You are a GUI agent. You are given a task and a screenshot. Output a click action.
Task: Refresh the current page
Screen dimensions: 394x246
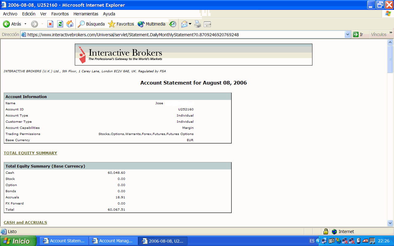(x=60, y=24)
